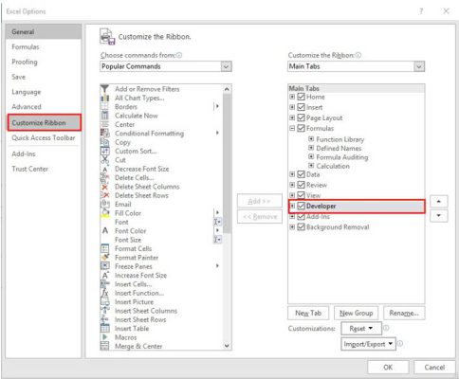Screen dimensions: 459x379
Task: Click the Conditional Formatting icon
Action: (104, 133)
